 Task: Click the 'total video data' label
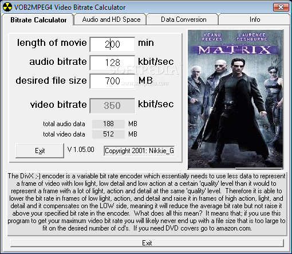pos(64,134)
